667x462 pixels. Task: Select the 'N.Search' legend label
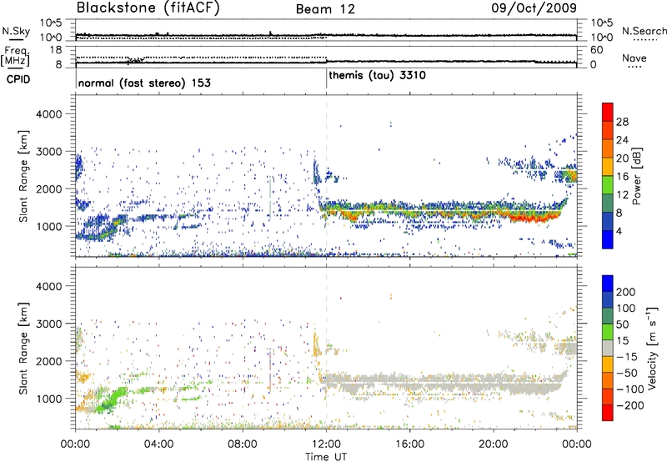click(x=644, y=31)
